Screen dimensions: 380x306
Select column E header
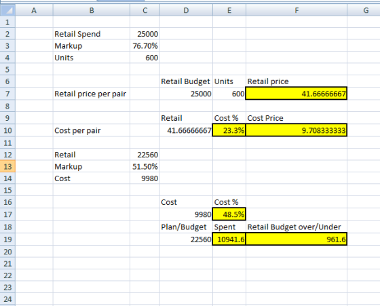click(229, 10)
